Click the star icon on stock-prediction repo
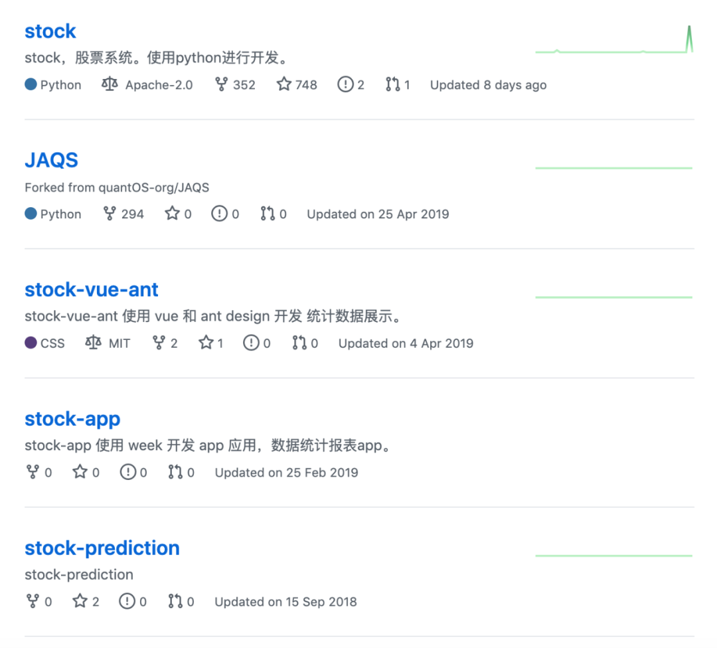The height and width of the screenshot is (648, 717). pyautogui.click(x=80, y=601)
